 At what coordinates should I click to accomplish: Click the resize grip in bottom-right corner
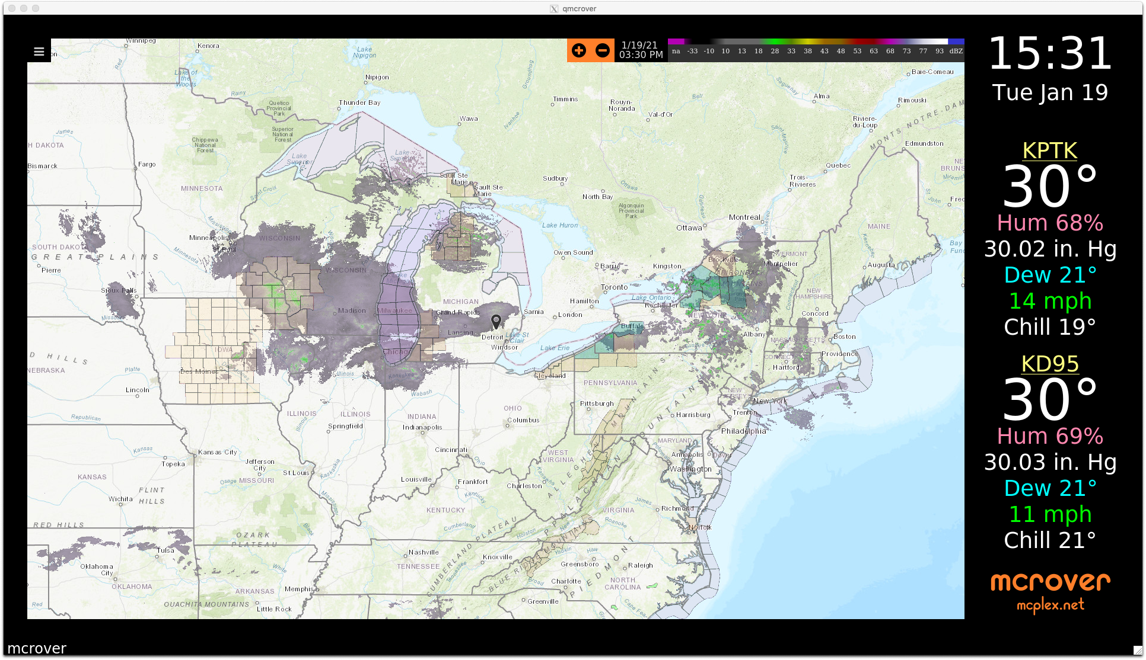tap(1137, 650)
